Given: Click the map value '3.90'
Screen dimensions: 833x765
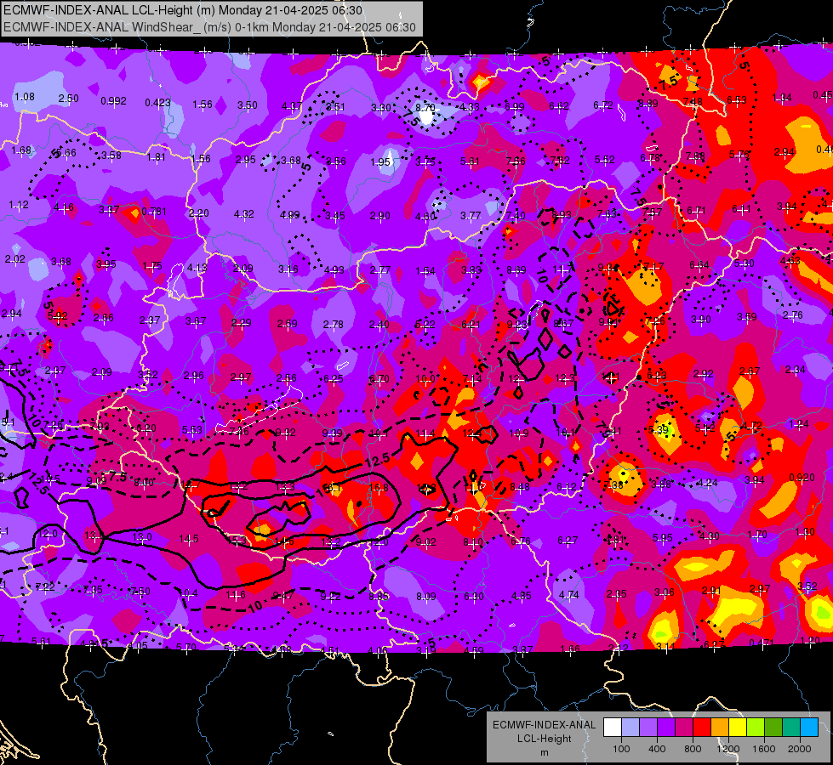Looking at the screenshot, I should (x=701, y=319).
